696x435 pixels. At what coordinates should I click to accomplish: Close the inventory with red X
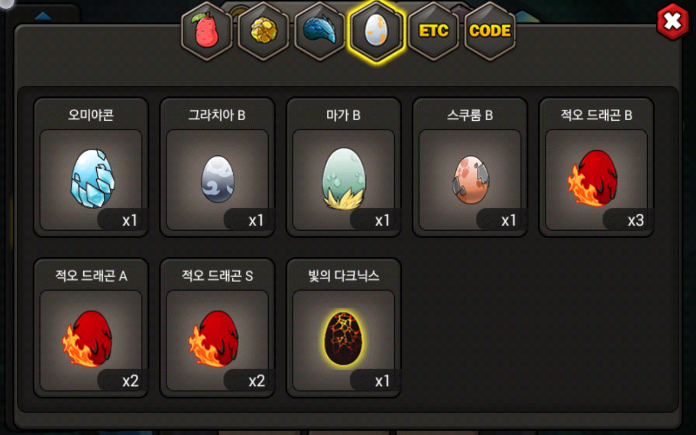coord(673,22)
